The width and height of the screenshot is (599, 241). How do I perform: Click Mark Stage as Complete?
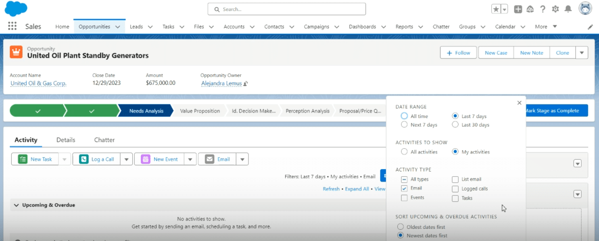click(556, 111)
